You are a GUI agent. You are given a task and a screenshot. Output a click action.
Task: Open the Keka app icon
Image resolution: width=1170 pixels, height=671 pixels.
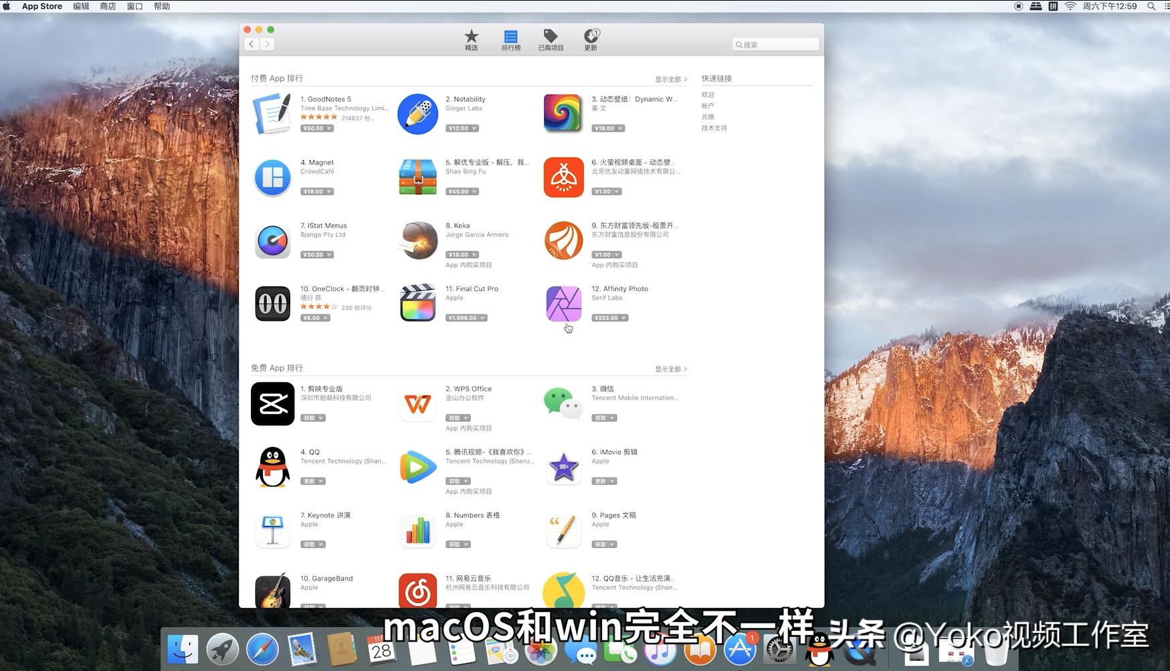pos(417,240)
